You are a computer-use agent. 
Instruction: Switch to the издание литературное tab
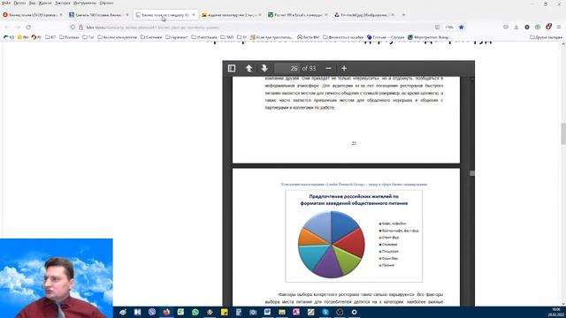[x=232, y=15]
